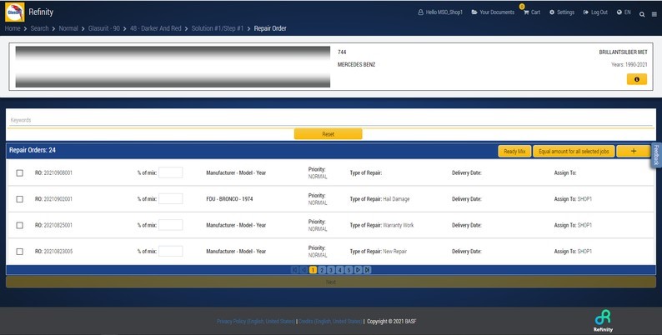662x335 pixels.
Task: Click BRILLANTSILBER MET color name
Action: [x=623, y=52]
